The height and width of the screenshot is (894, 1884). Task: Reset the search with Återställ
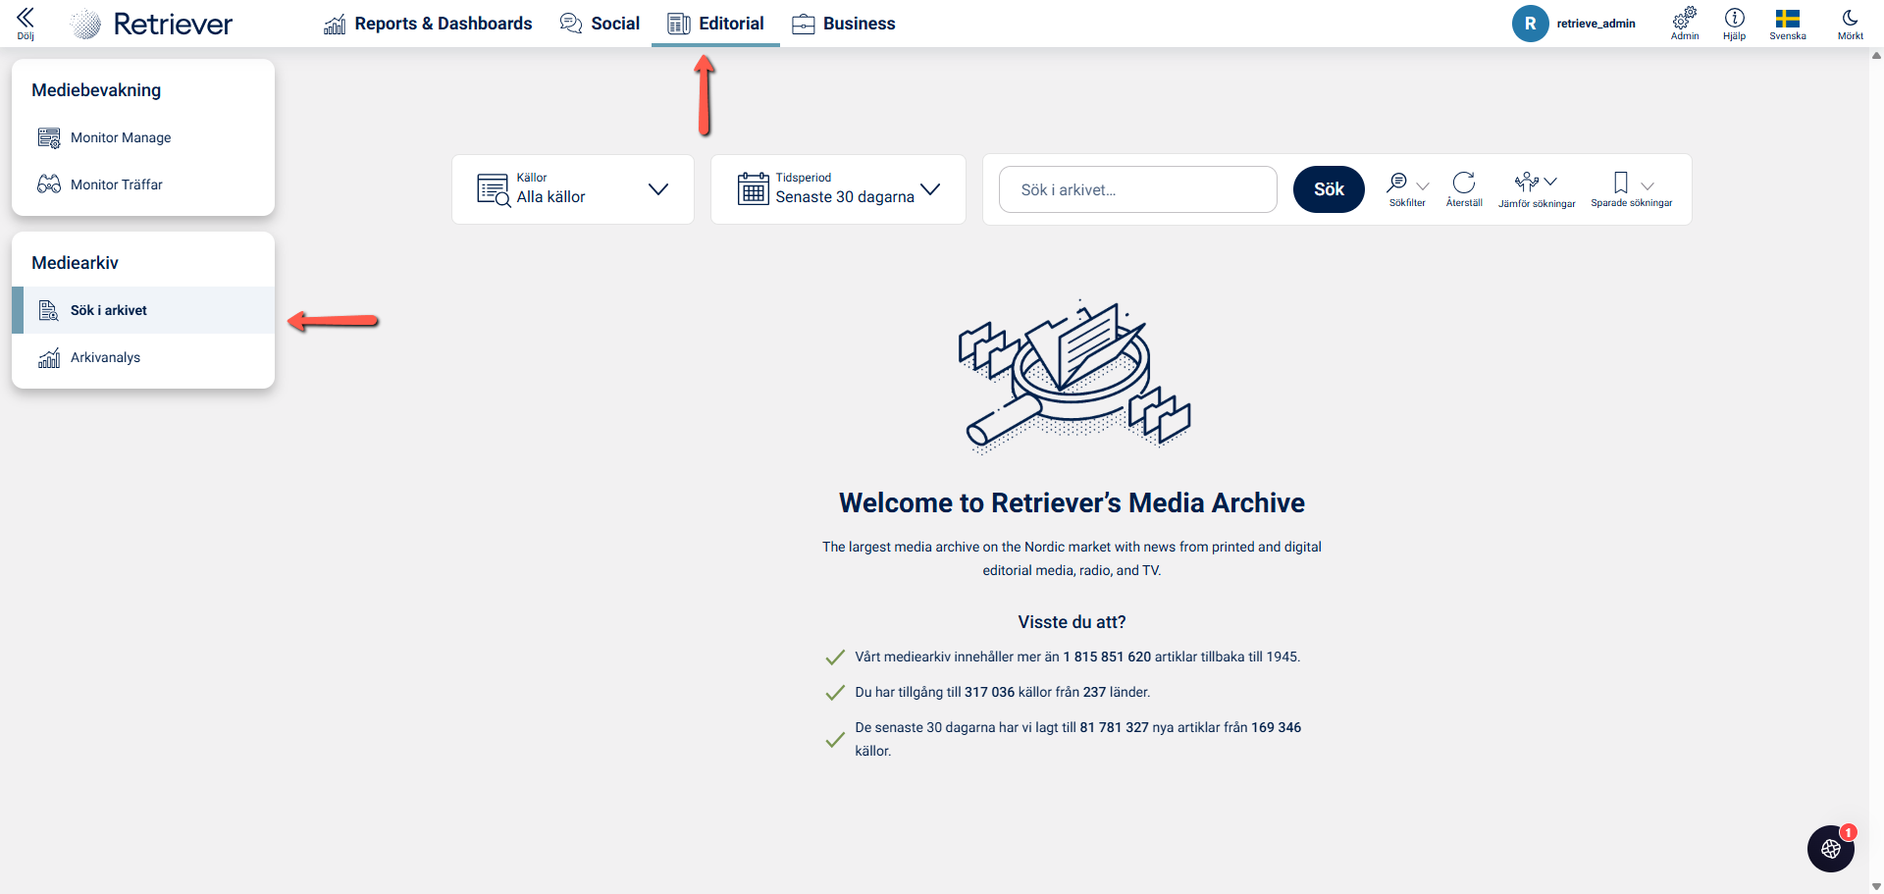point(1464,189)
